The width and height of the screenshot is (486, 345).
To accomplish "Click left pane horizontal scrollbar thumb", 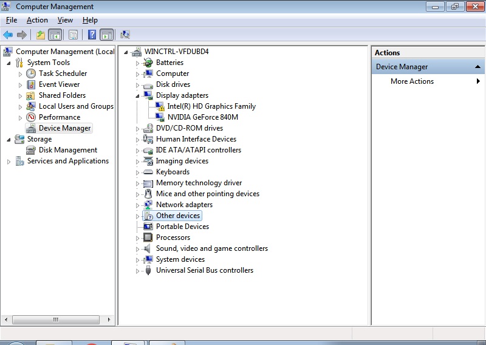I will (56, 319).
